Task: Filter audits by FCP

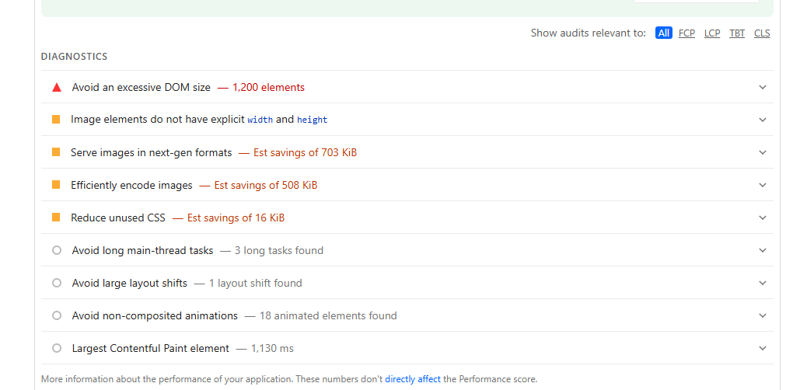Action: (x=686, y=33)
